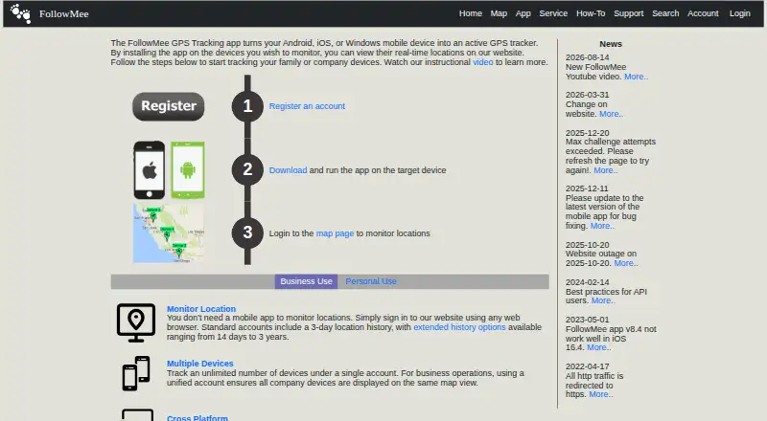The image size is (767, 421).
Task: Open the 'extended history options' link
Action: point(459,327)
